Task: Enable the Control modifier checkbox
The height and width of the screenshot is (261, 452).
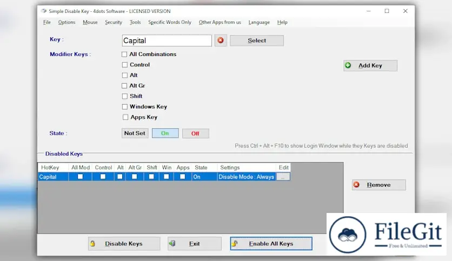Action: click(124, 65)
